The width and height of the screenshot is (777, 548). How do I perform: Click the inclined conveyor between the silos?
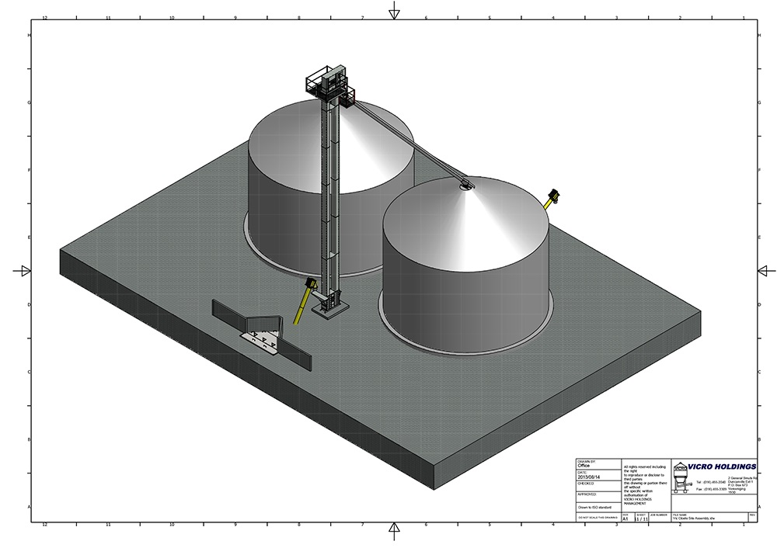point(410,144)
